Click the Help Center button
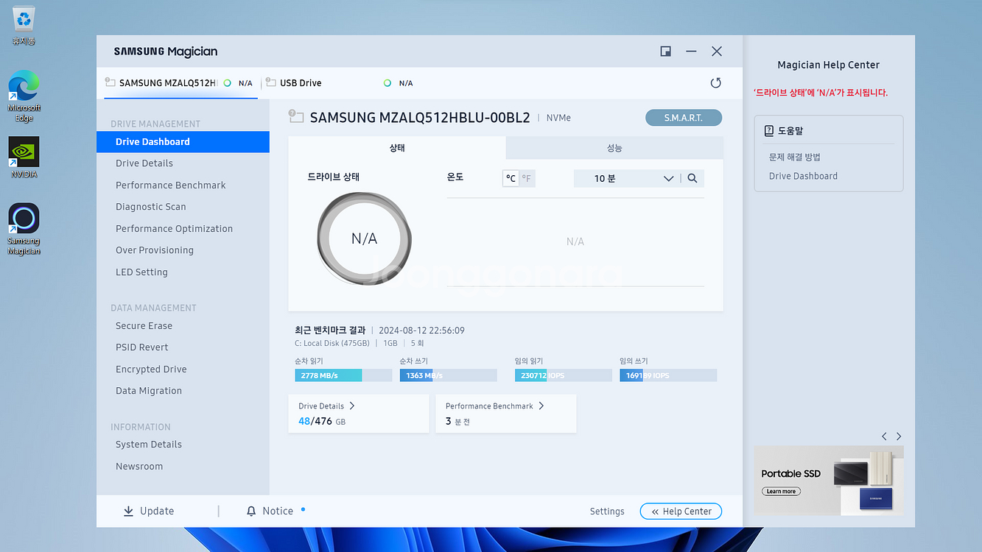982x552 pixels. pos(681,512)
